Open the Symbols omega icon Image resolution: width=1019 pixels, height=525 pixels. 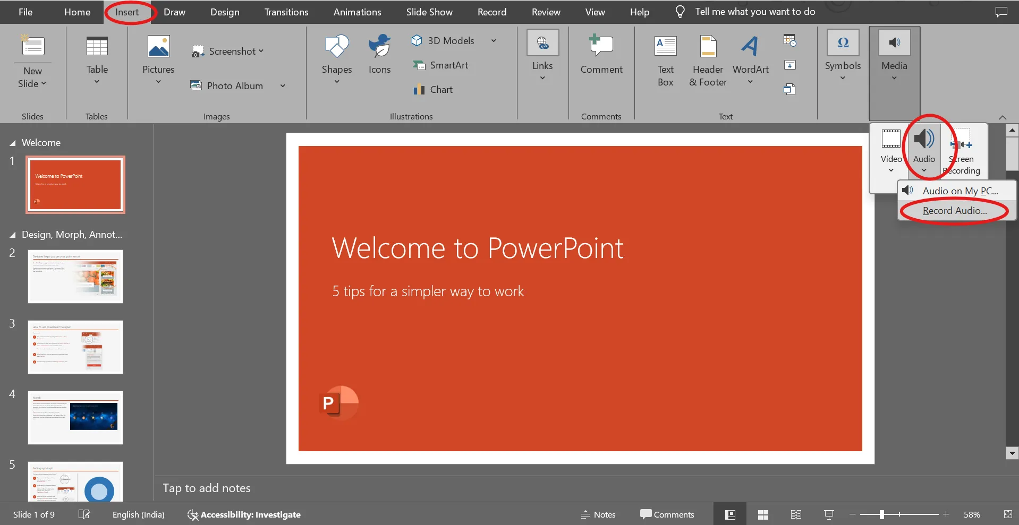[x=843, y=42]
